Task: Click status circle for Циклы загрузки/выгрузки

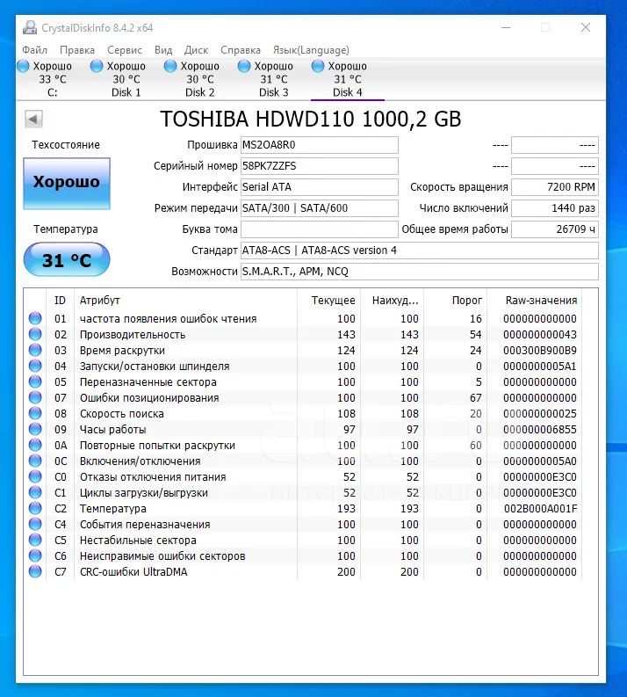Action: tap(35, 492)
